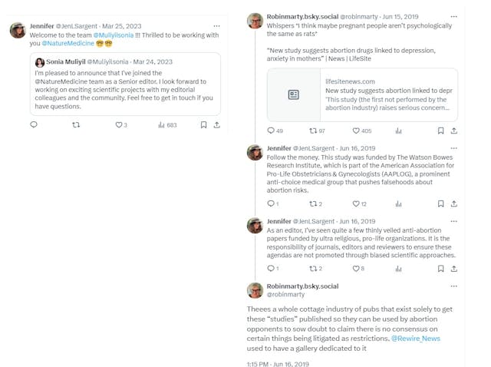Reply to Robinmarty tweet with 49 replies
Screen dimensions: 491x367
(x=275, y=131)
